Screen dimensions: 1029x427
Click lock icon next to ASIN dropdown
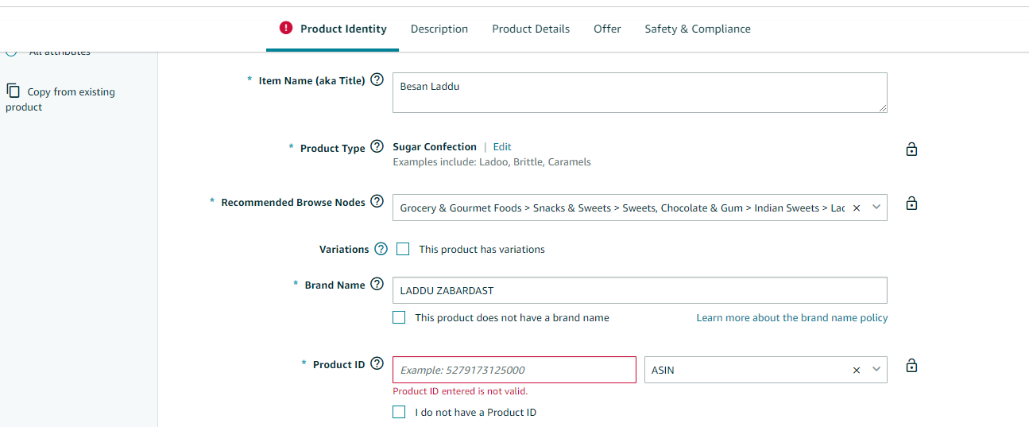[x=912, y=366]
